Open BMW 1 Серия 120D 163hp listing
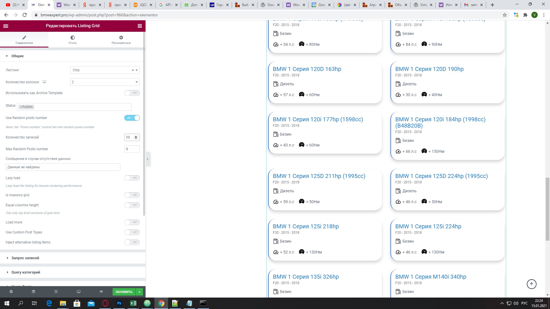The width and height of the screenshot is (550, 309). coord(307,69)
